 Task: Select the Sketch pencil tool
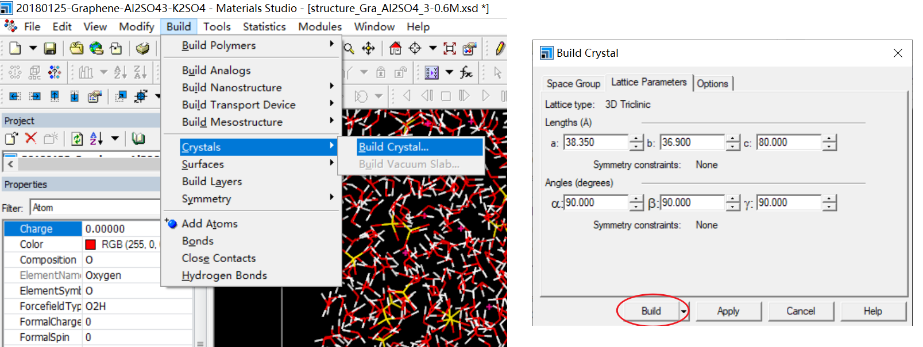(500, 48)
